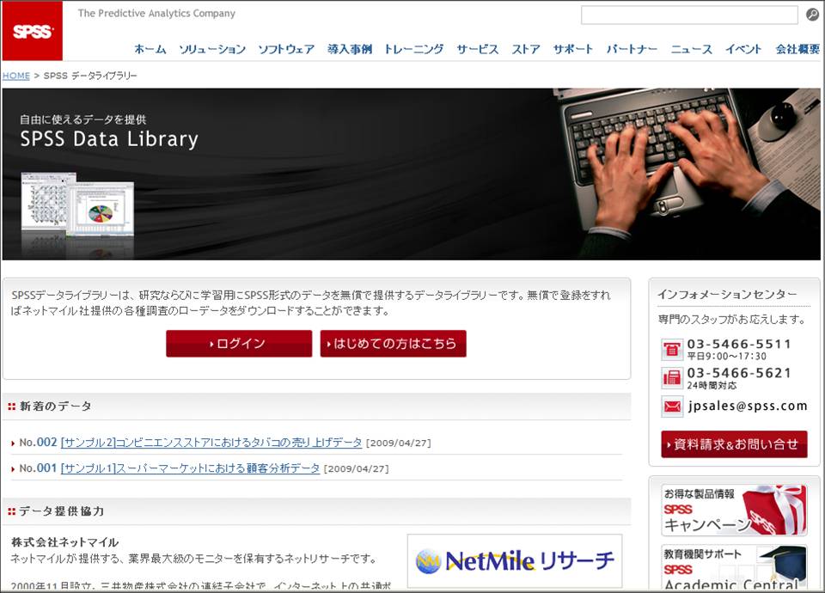Open the SPSS Academic Central banner
The height and width of the screenshot is (593, 825).
(x=734, y=567)
